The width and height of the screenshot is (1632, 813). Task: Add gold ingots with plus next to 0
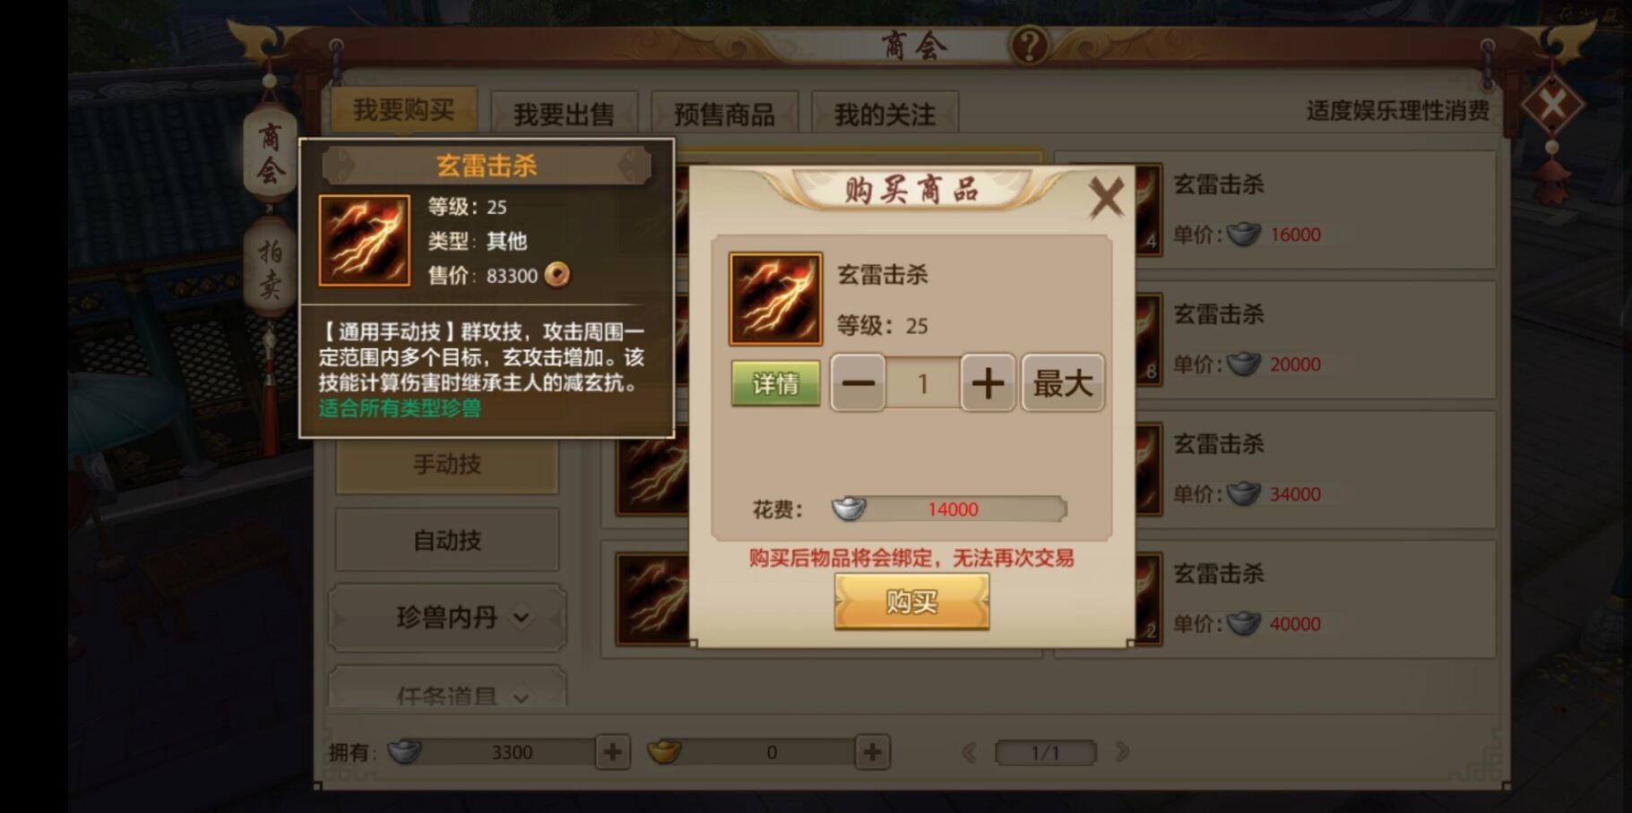pos(872,752)
